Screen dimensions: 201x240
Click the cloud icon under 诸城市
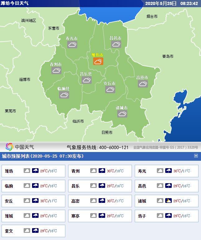pyautogui.click(x=122, y=114)
